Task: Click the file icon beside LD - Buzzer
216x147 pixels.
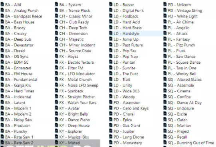Action: (x=111, y=4)
